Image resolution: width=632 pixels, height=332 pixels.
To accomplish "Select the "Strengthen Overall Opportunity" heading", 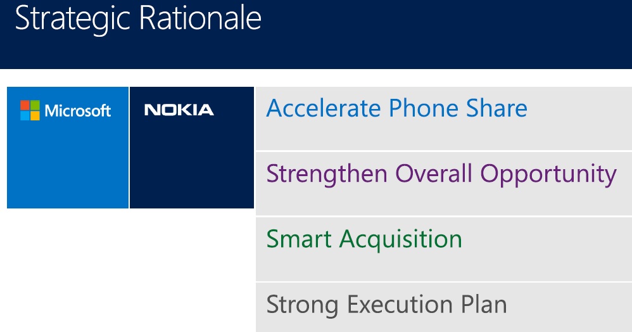I will pos(441,173).
